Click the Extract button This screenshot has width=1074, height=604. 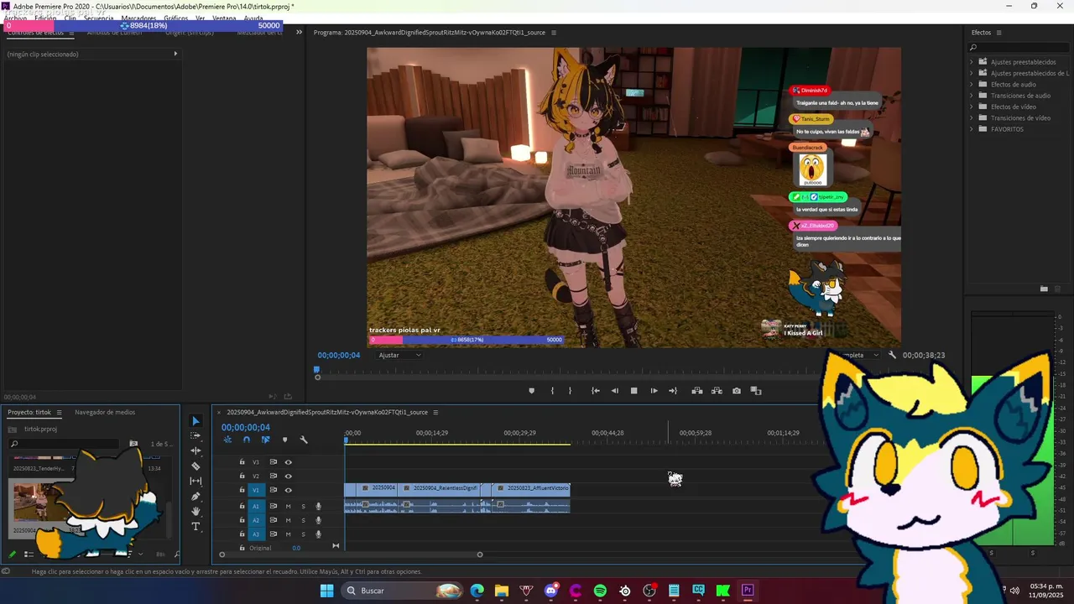(717, 391)
